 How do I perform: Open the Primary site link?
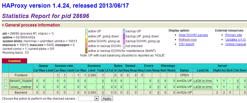pos(234,35)
